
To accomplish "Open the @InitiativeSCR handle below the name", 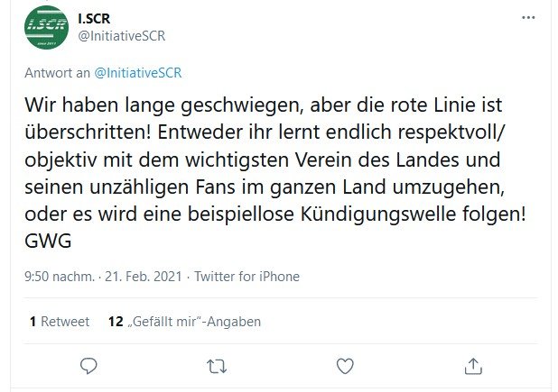I will click(x=122, y=36).
